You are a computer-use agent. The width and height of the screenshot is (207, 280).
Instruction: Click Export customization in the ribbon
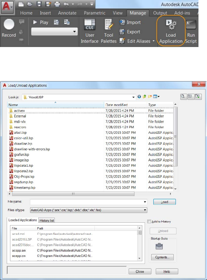(130, 32)
